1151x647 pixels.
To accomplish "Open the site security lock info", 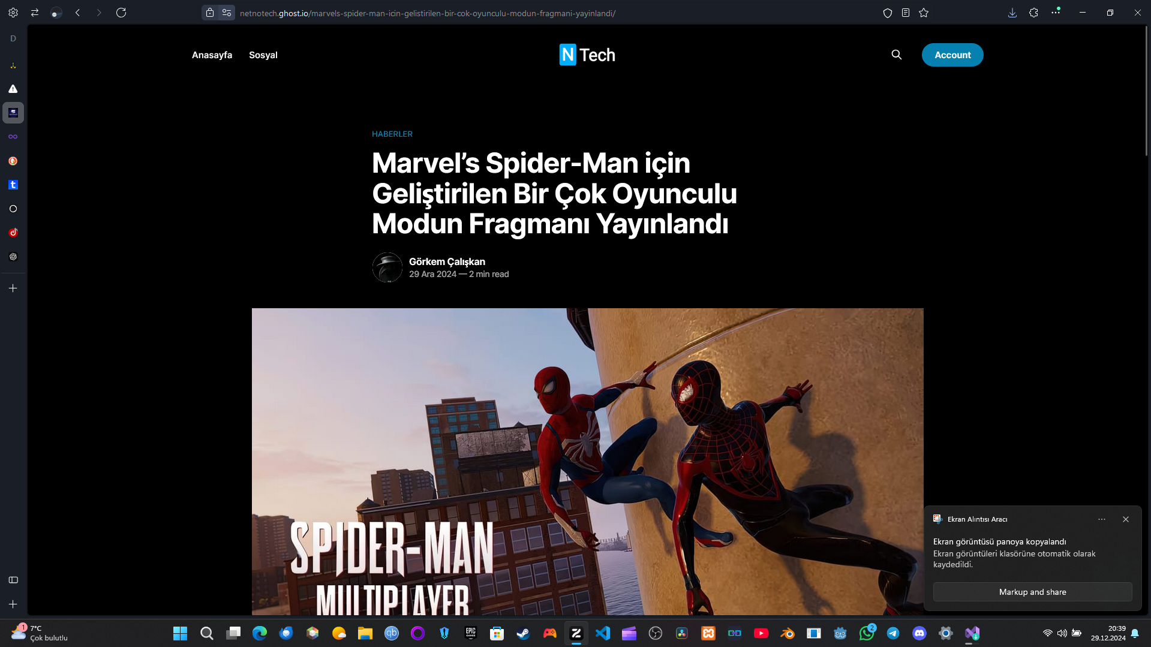I will coord(210,13).
